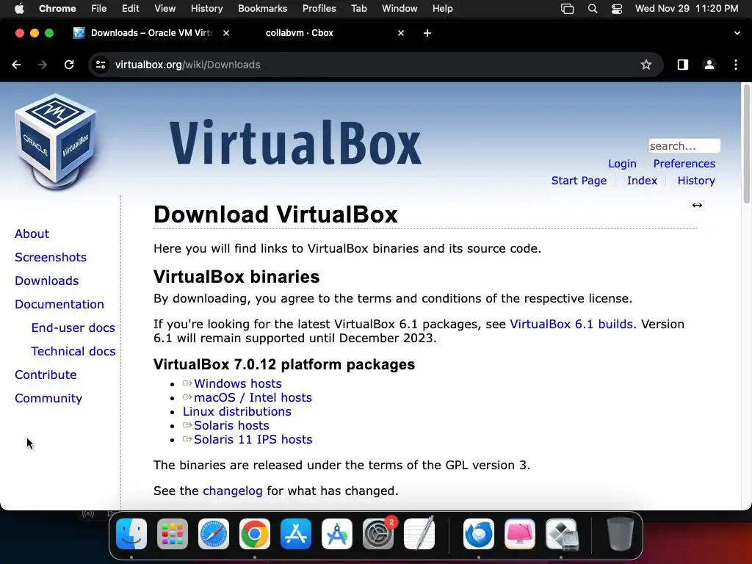Open End-user docs sidebar link
This screenshot has width=752, height=564.
(73, 328)
